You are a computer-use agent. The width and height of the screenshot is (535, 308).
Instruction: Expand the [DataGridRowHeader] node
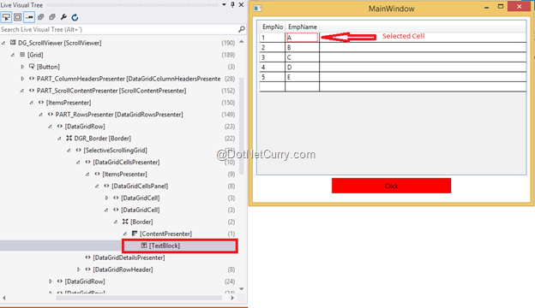(x=79, y=269)
